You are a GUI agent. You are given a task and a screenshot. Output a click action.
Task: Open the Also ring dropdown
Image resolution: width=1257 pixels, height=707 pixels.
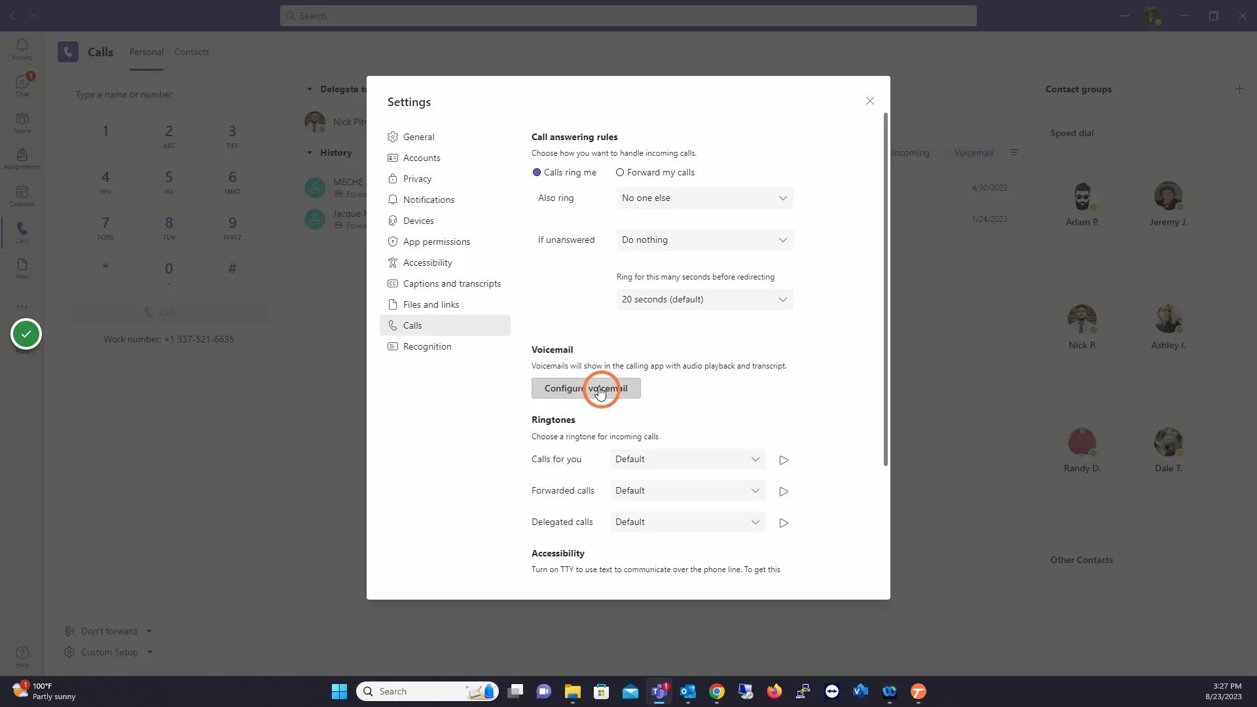[x=704, y=198]
